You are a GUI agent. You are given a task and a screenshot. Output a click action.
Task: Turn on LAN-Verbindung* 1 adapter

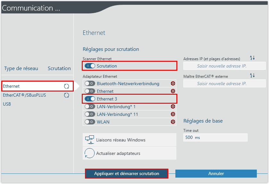(x=90, y=107)
